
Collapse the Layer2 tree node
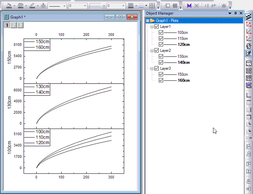tap(152, 51)
